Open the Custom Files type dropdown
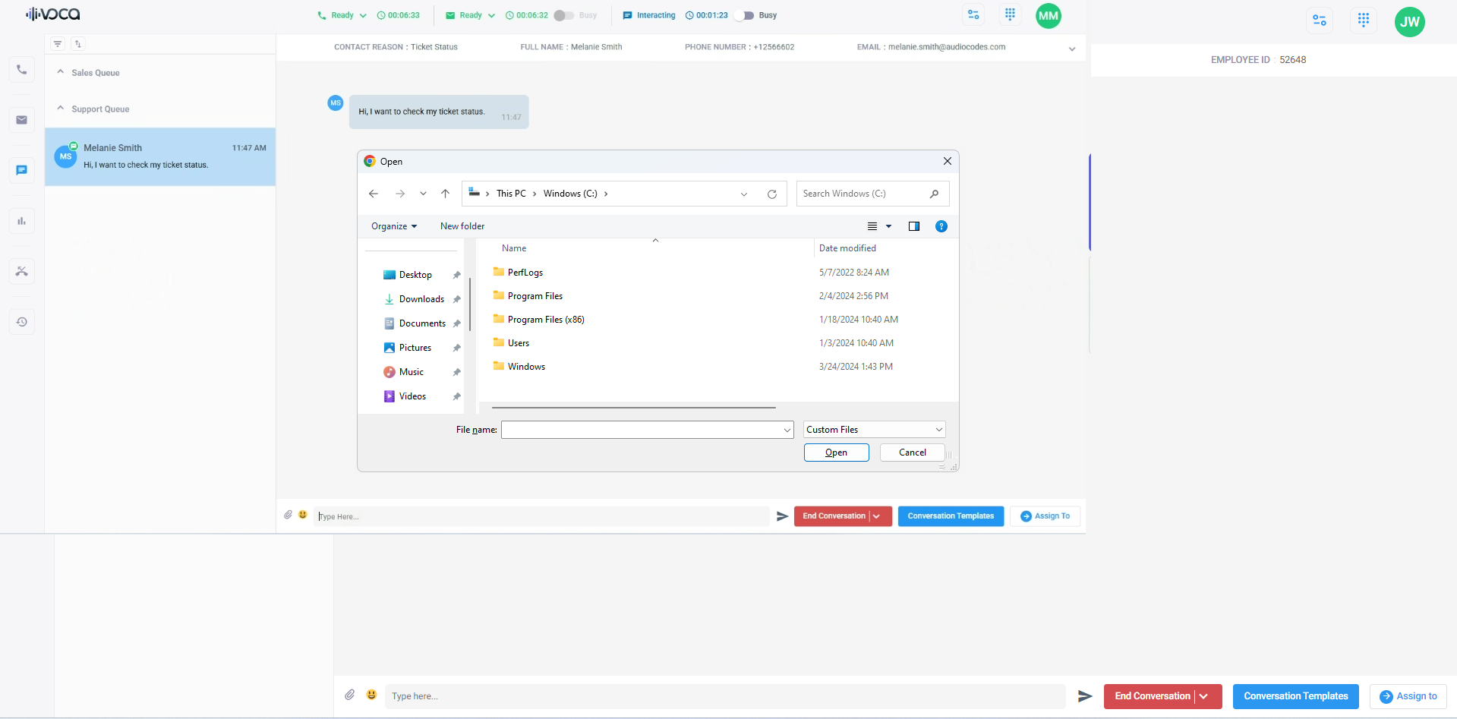 pyautogui.click(x=875, y=430)
